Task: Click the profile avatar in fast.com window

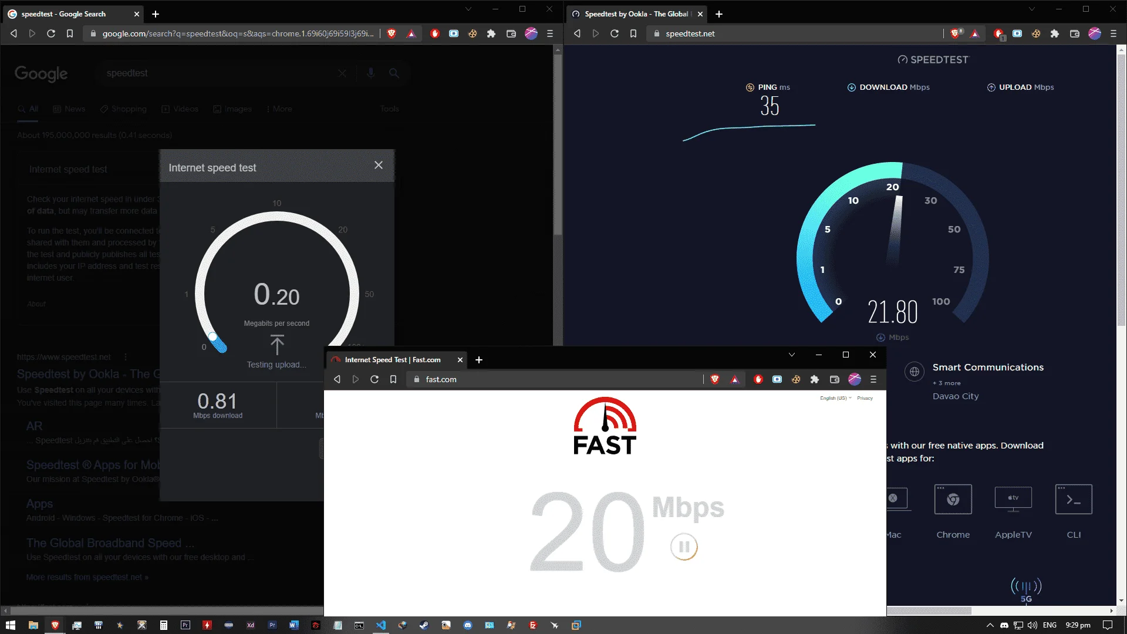Action: (855, 379)
